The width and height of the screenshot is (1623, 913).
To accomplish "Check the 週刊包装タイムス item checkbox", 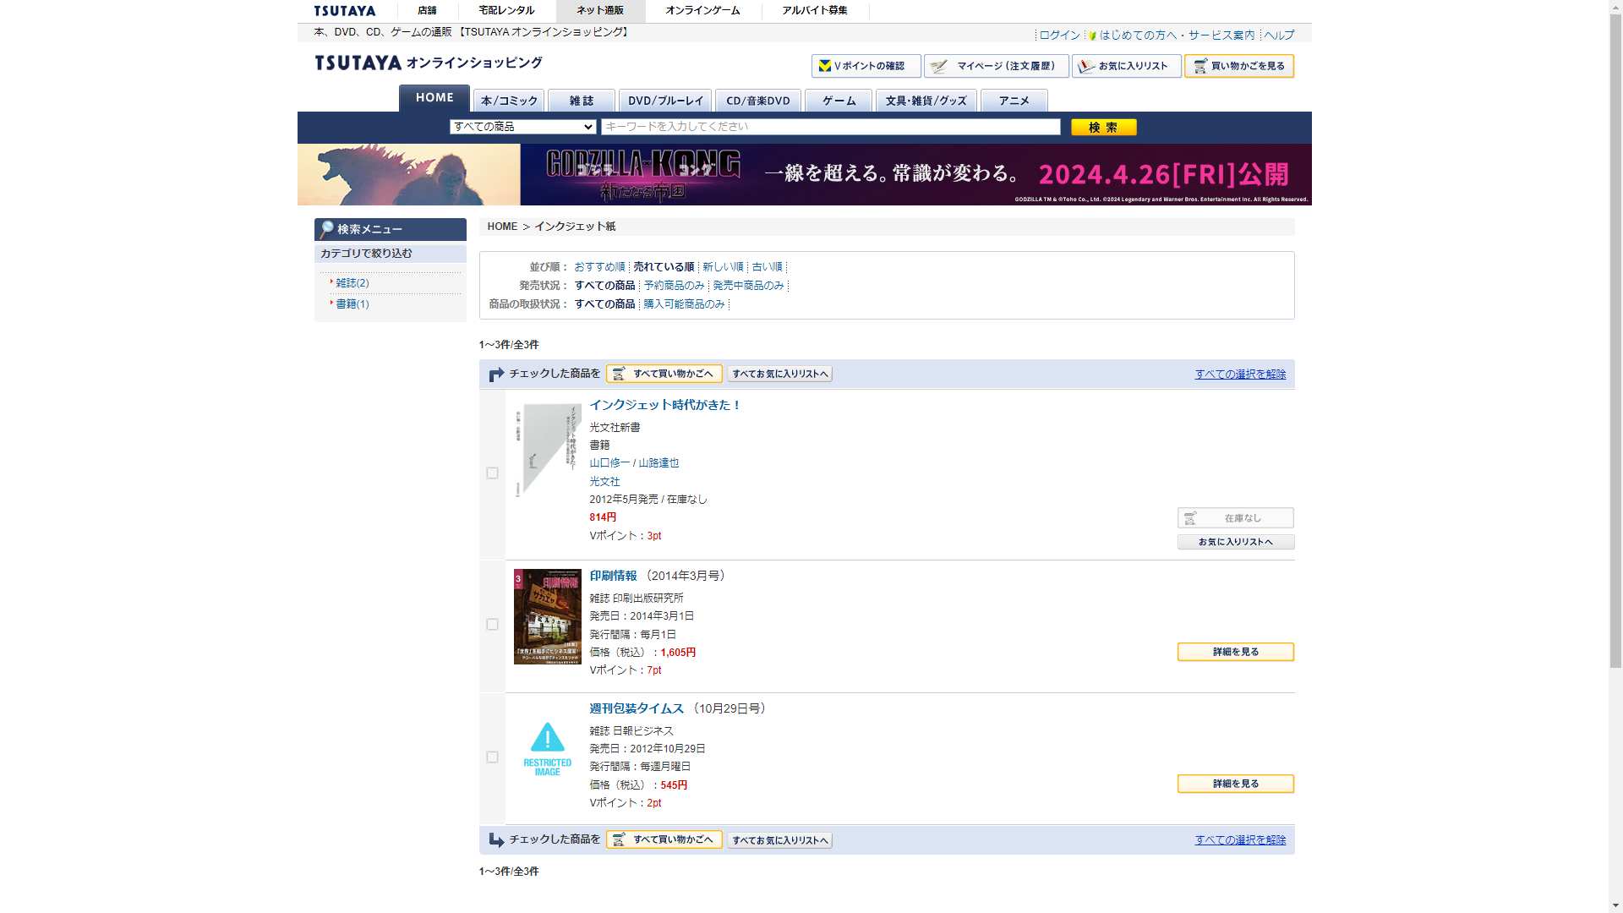I will [x=492, y=757].
